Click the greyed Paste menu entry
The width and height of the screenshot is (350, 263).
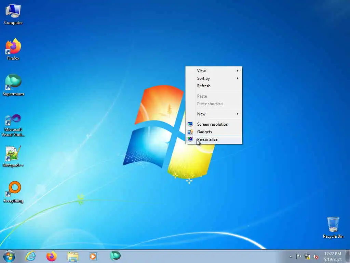click(x=214, y=96)
